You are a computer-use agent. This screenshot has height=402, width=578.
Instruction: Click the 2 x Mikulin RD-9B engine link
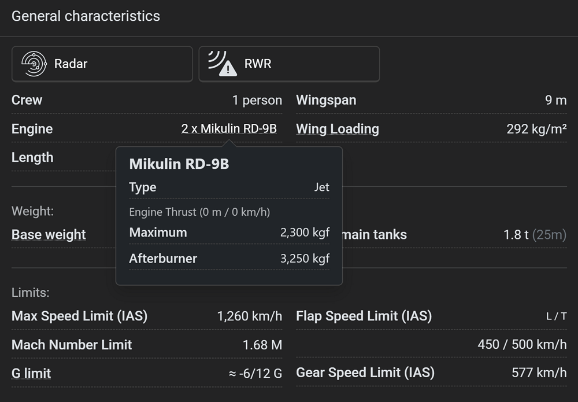coord(229,128)
